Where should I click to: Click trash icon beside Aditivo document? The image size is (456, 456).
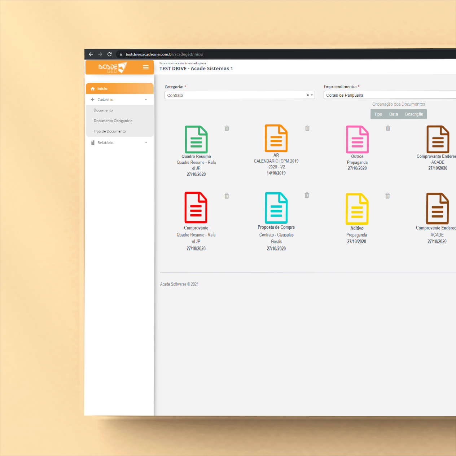(x=387, y=196)
